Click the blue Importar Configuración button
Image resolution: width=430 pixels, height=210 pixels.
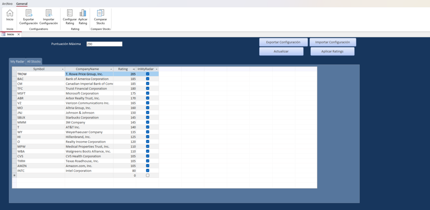(x=332, y=42)
